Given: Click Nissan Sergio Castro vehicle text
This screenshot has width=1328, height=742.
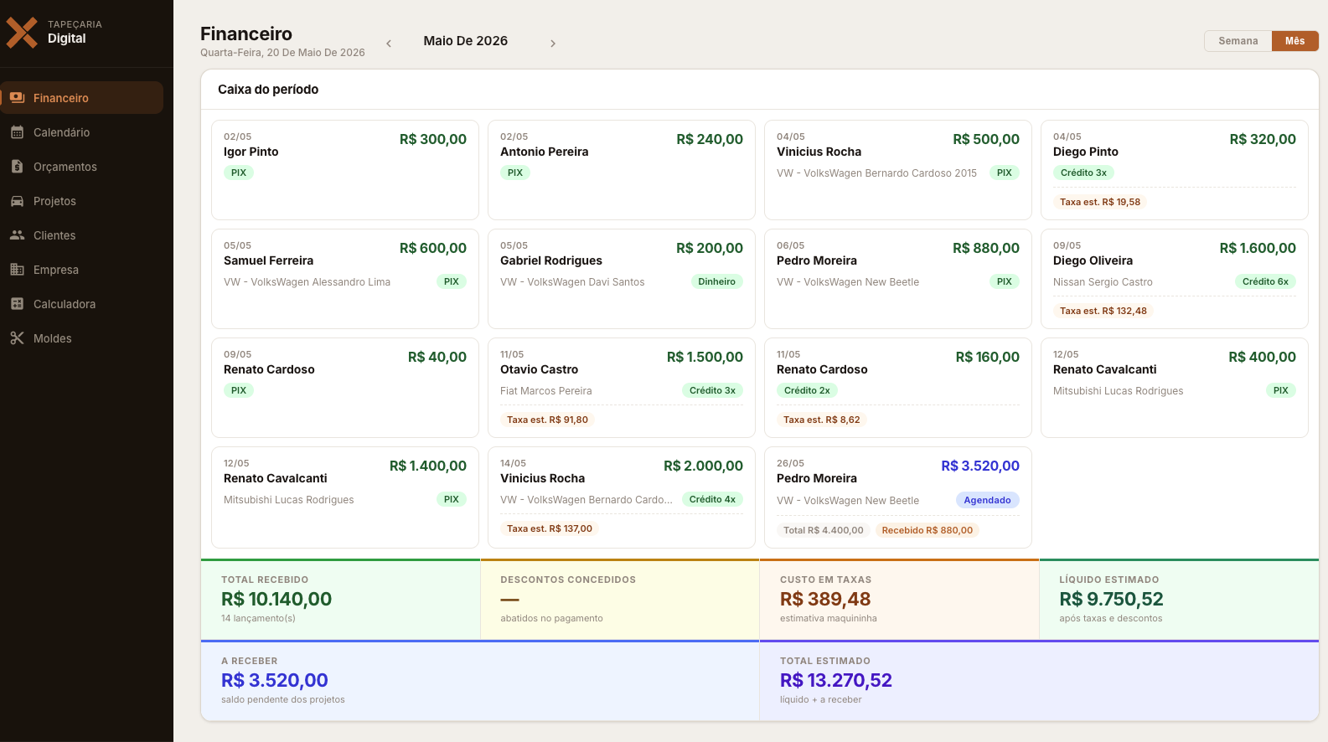Looking at the screenshot, I should [1103, 282].
